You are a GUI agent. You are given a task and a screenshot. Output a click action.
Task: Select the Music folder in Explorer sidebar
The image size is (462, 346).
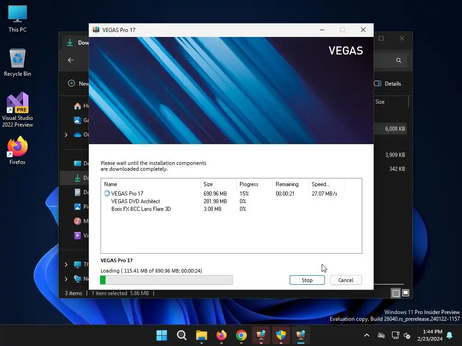pos(81,221)
